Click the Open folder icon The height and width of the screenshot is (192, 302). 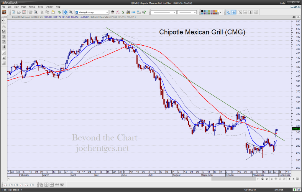point(19,12)
